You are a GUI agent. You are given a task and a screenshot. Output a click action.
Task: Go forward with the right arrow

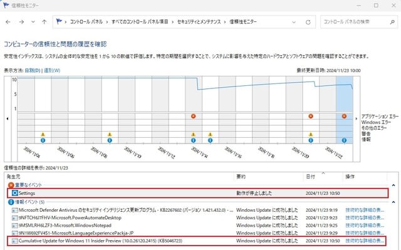tap(21, 22)
